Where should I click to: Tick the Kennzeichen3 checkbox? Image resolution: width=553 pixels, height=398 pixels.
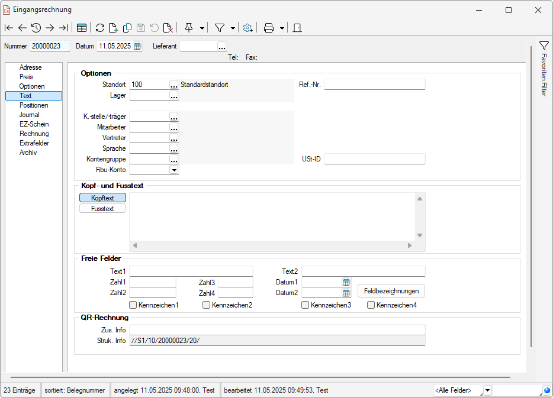(x=306, y=305)
